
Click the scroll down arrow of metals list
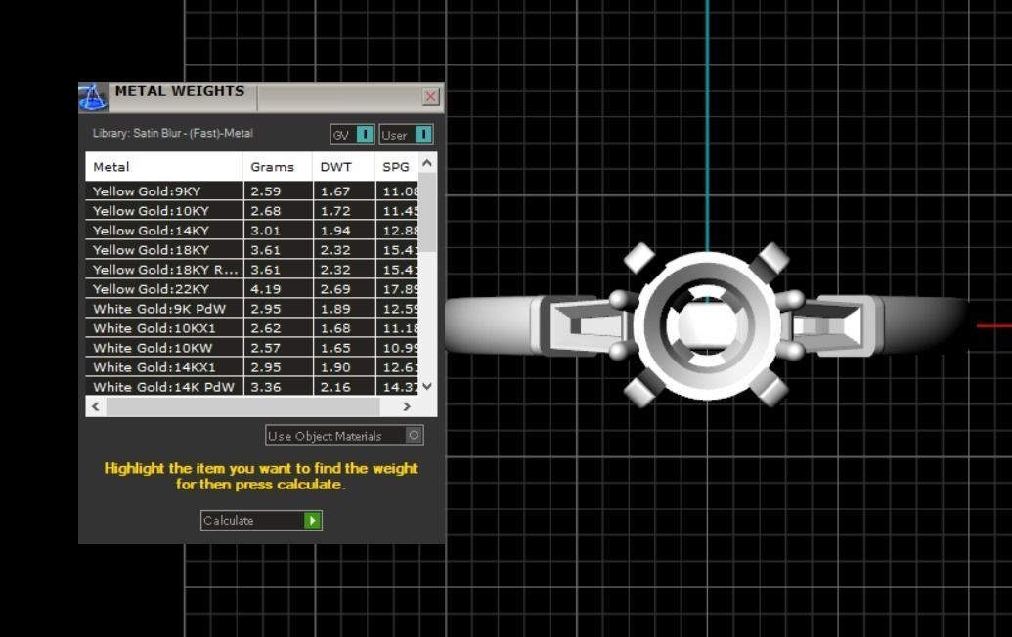point(427,386)
